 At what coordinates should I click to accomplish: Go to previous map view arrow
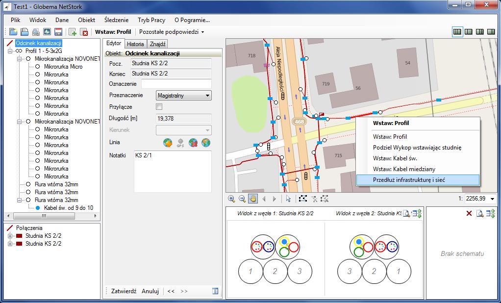pyautogui.click(x=264, y=199)
